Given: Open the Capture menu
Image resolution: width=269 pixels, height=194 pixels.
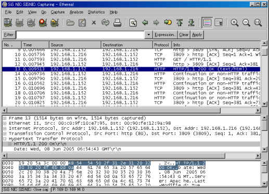Looking at the screenshot, I should 58,12.
